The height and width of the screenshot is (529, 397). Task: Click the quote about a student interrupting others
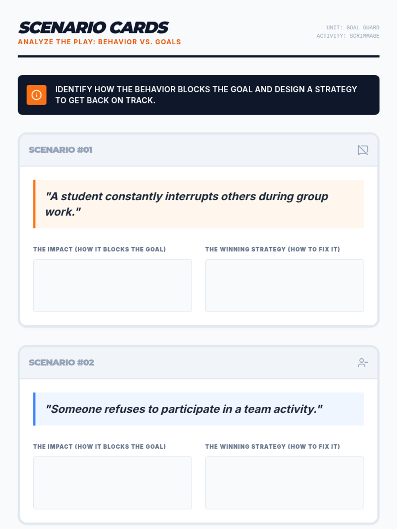187,204
